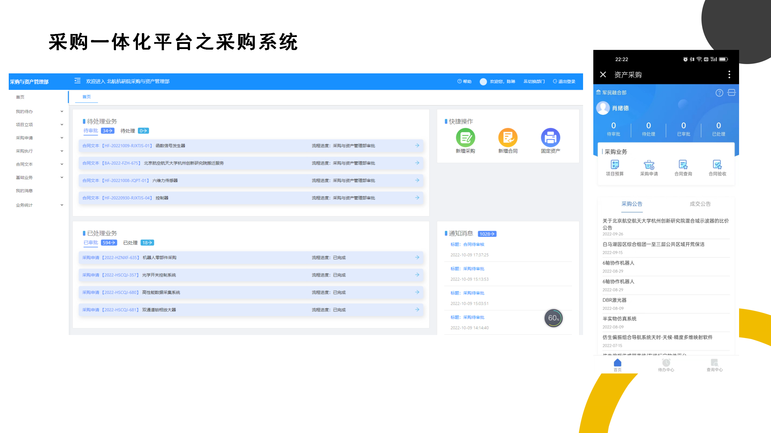Tap mobile 已审批 zero counter

click(683, 129)
